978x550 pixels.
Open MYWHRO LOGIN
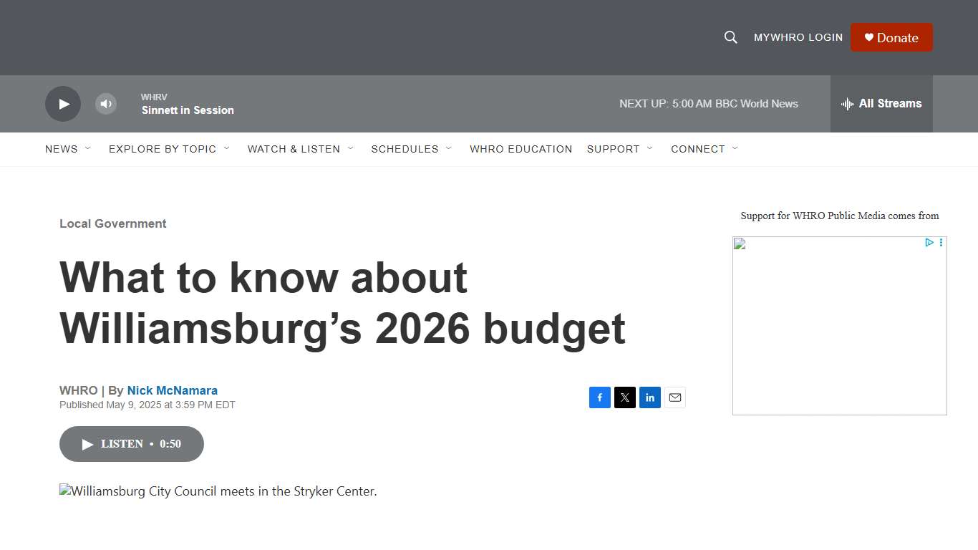click(x=798, y=37)
